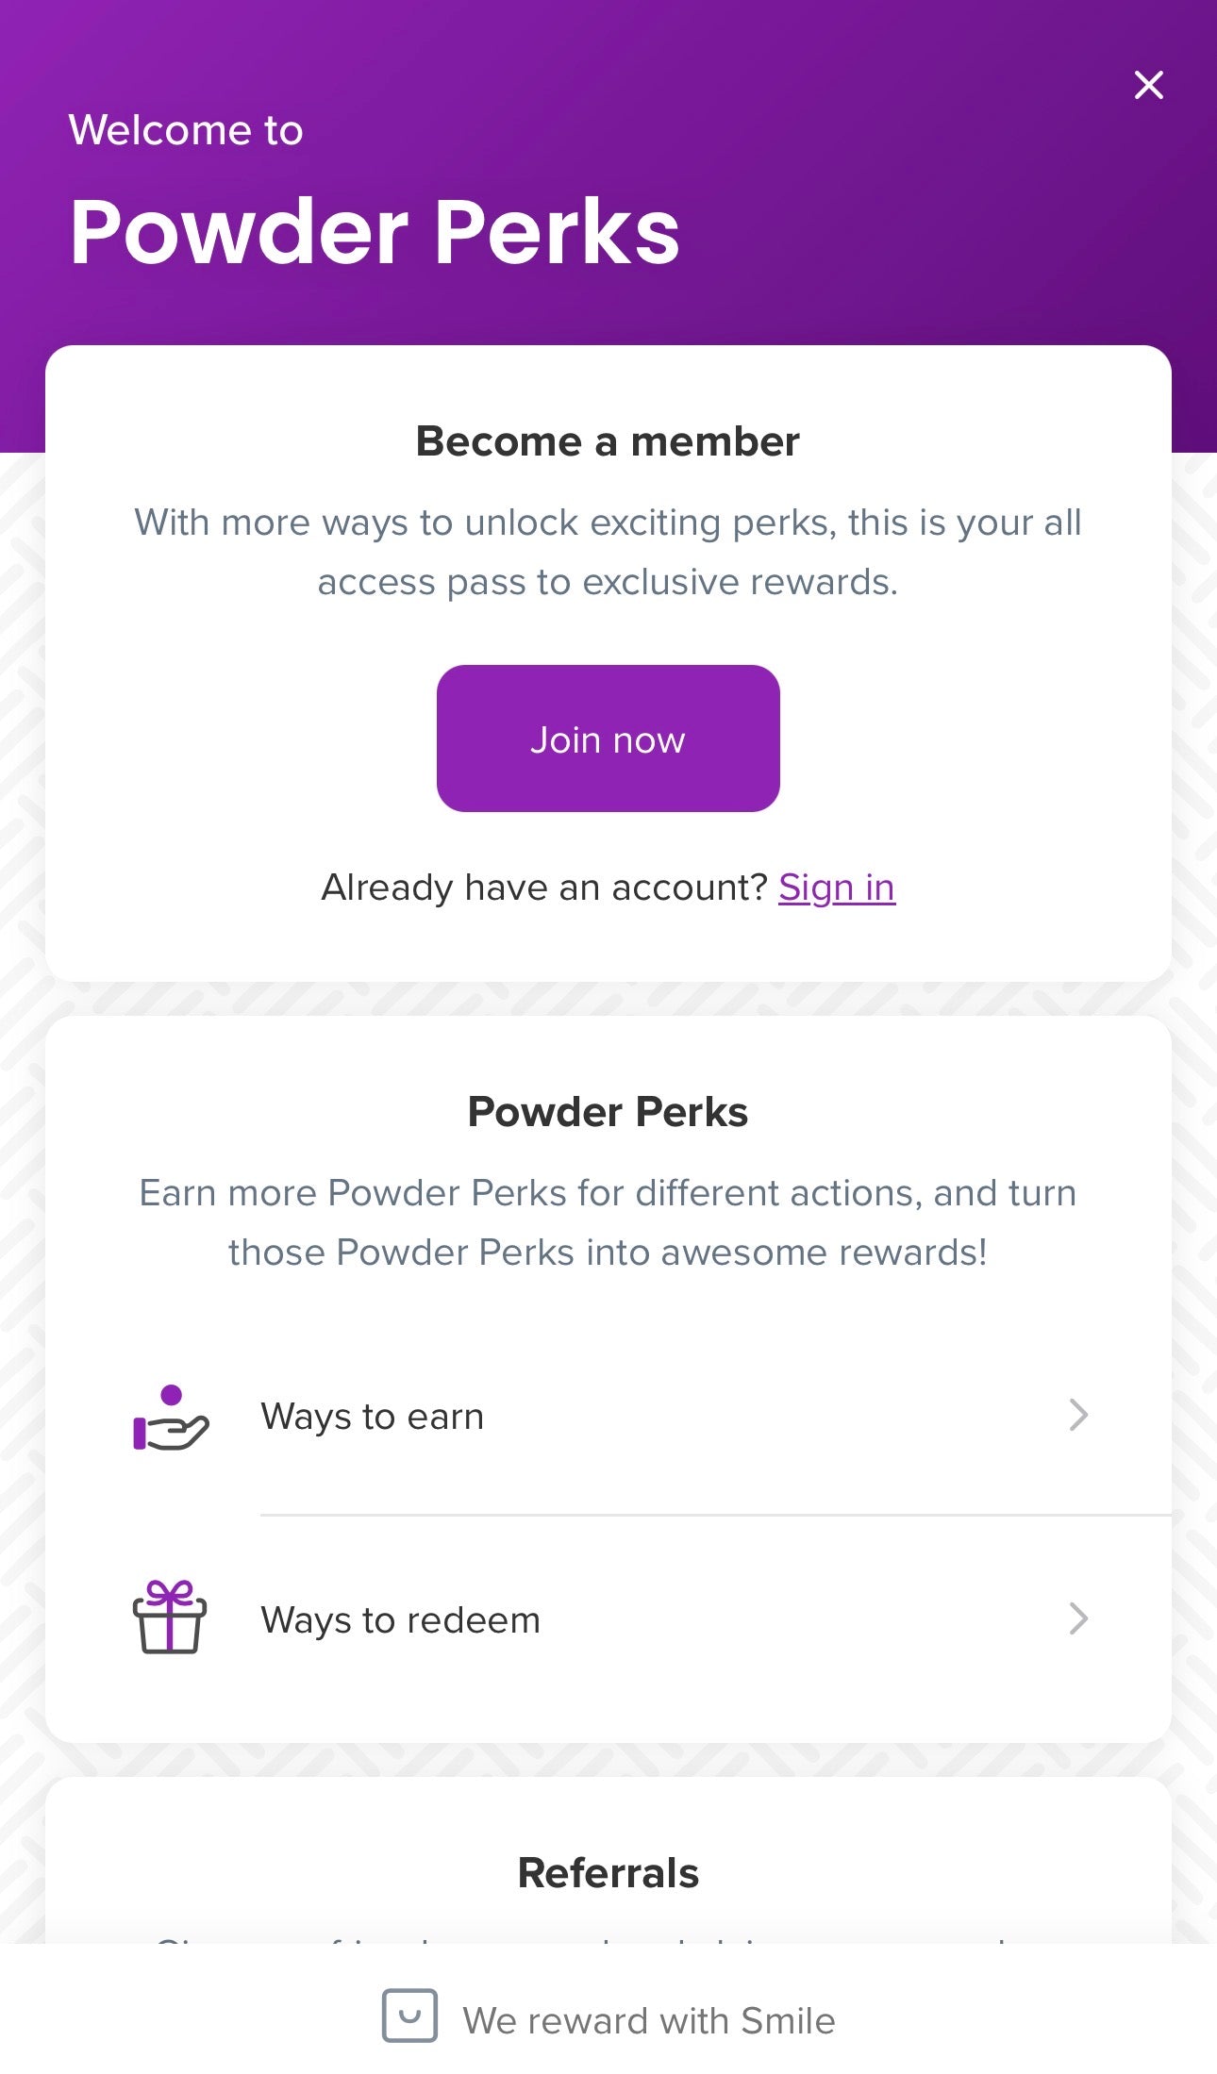This screenshot has width=1217, height=2074.
Task: Select the Ways to redeem label
Action: (x=400, y=1620)
